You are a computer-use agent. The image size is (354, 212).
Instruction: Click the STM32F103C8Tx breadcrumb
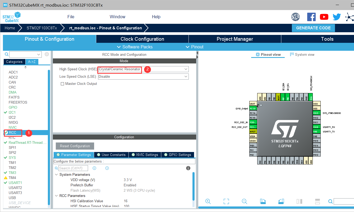[42, 28]
